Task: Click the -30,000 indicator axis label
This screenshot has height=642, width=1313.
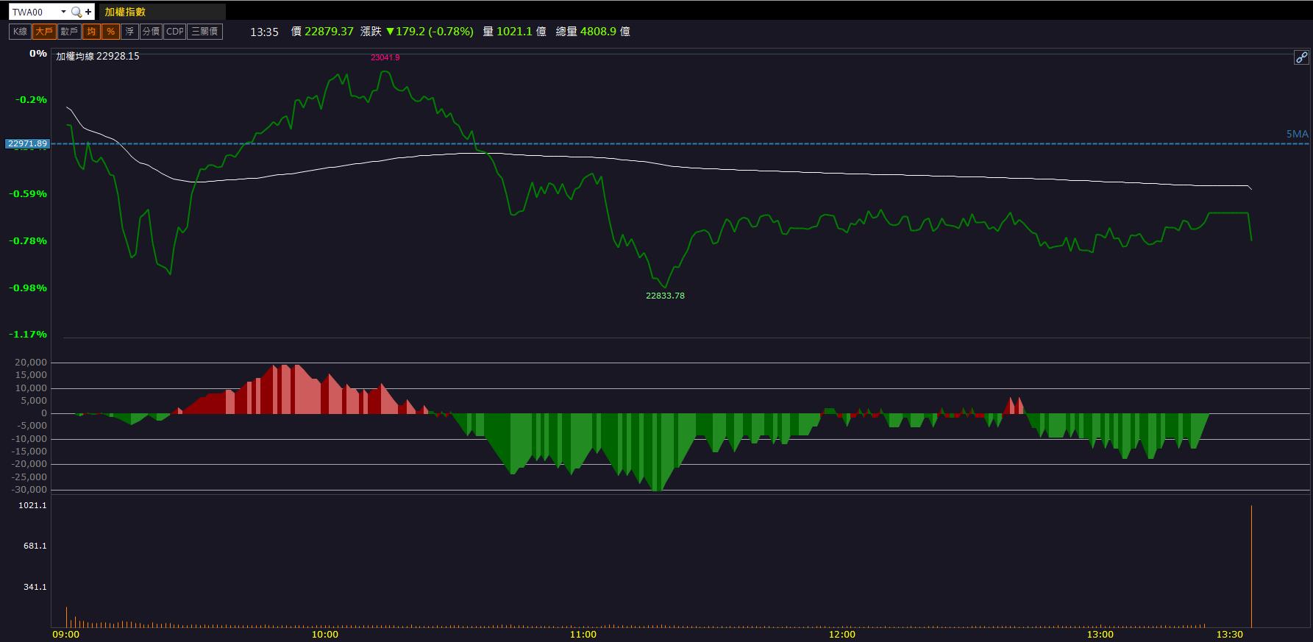Action: click(x=29, y=490)
